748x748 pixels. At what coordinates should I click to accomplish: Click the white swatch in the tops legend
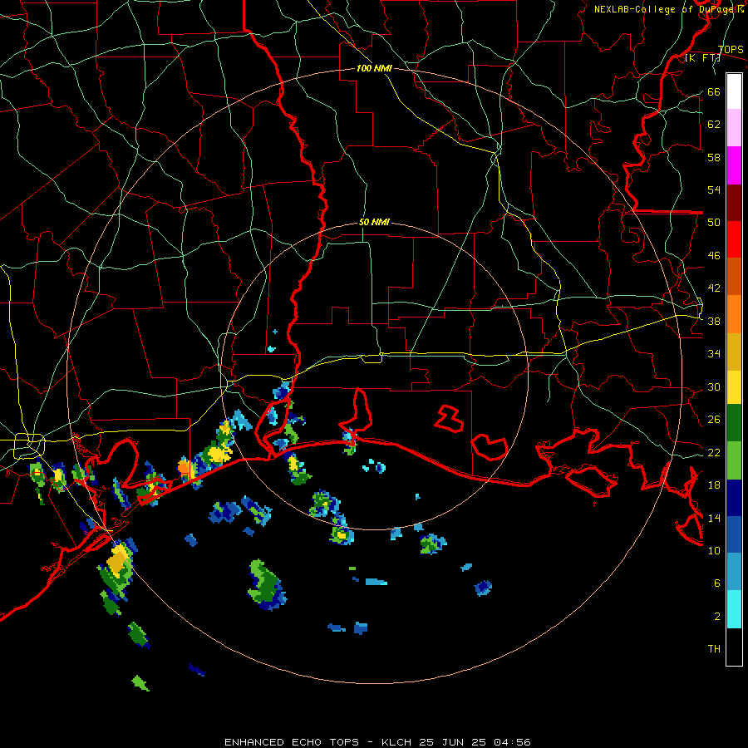coord(734,91)
